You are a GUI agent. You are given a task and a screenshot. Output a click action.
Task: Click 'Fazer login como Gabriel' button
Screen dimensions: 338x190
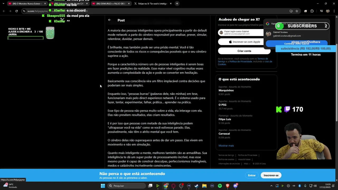coord(241,32)
